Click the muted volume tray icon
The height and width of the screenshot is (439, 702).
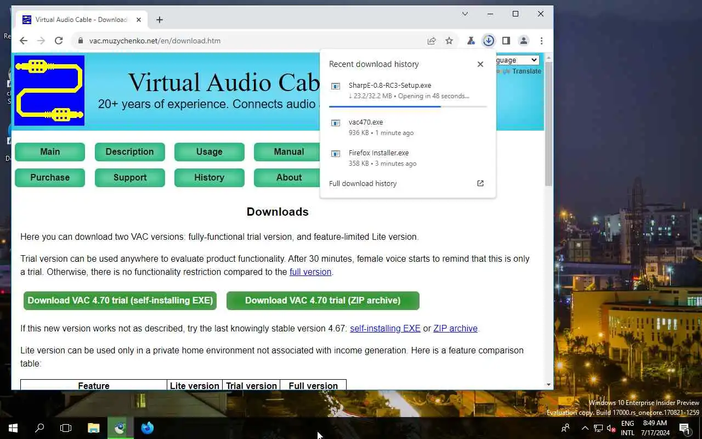611,428
